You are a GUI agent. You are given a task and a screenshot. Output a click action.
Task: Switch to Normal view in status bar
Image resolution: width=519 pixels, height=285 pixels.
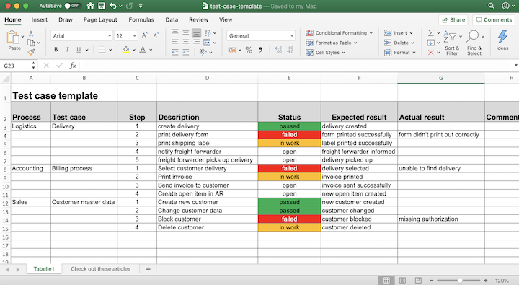click(386, 281)
